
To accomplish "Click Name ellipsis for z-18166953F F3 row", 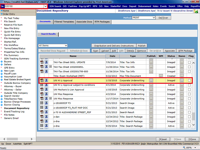I will 182,103.
